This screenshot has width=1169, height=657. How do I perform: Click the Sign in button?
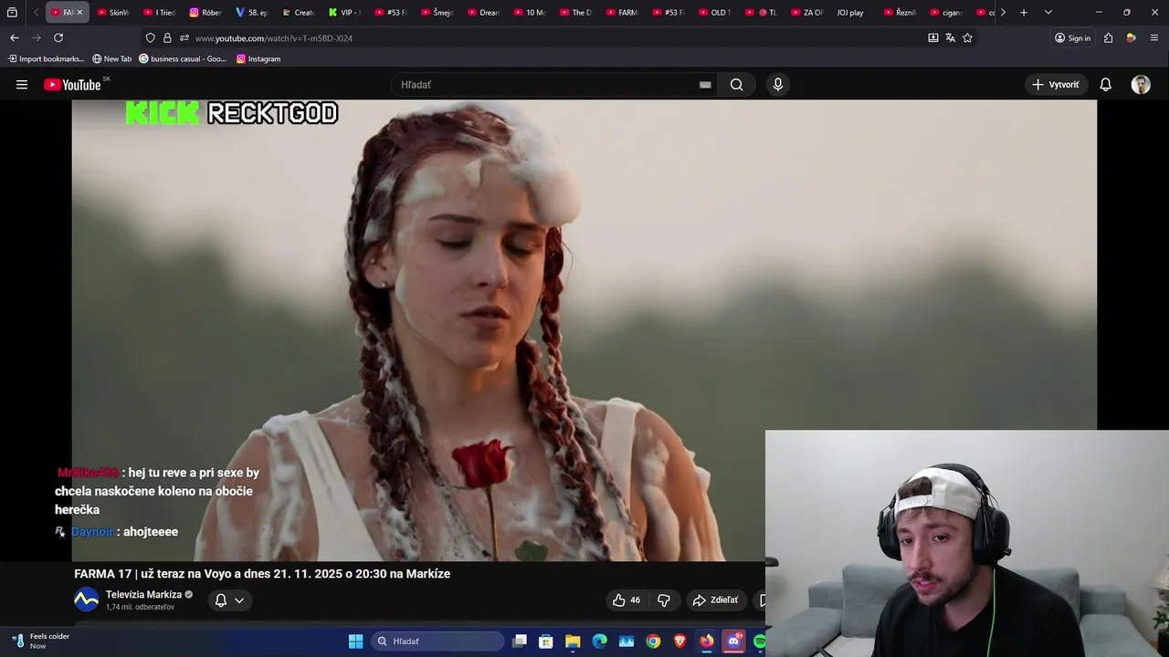click(1072, 37)
